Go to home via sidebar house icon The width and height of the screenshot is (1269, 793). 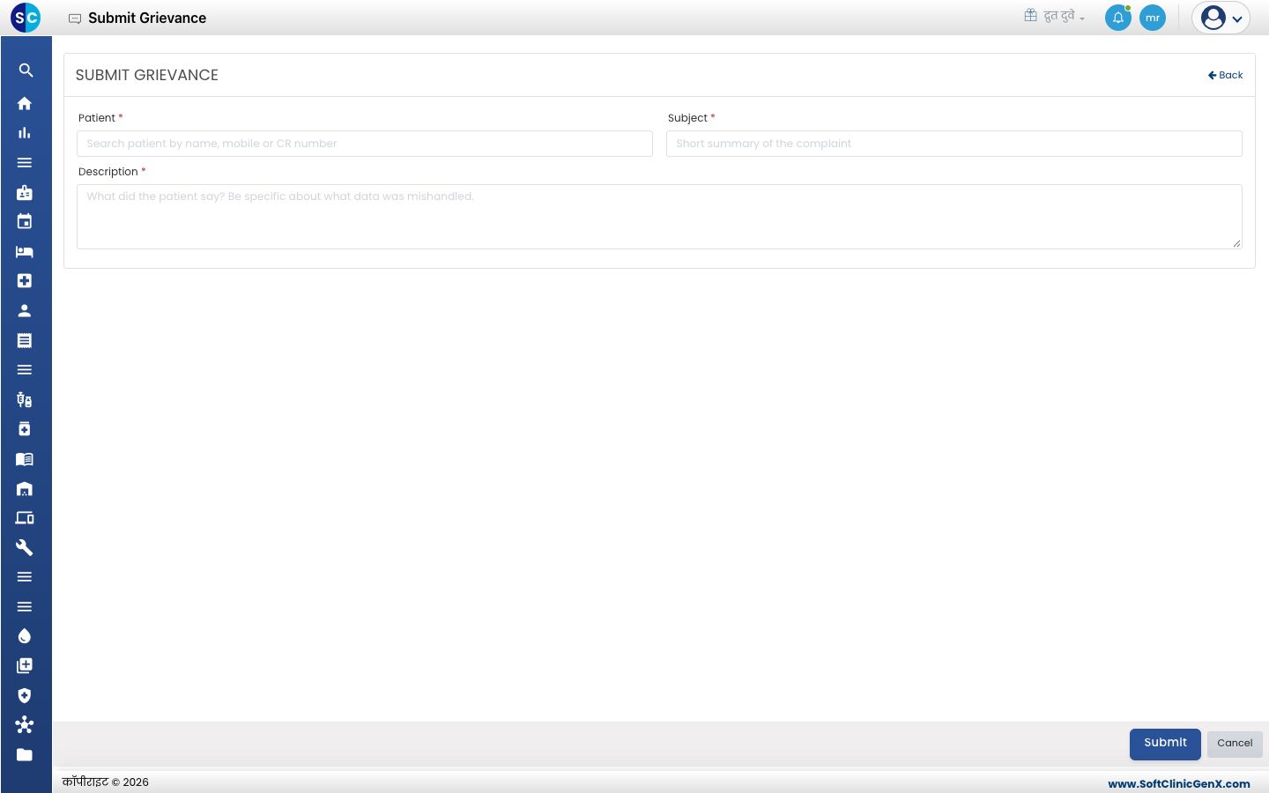pos(25,103)
